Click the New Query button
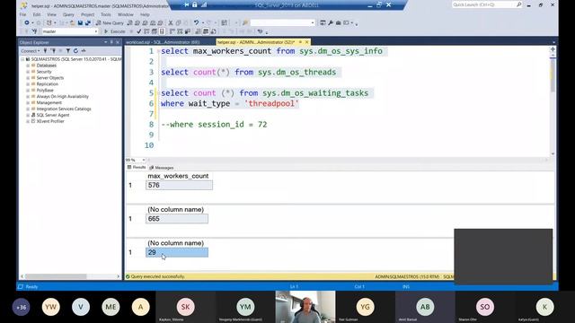575x323 pixels. click(110, 22)
